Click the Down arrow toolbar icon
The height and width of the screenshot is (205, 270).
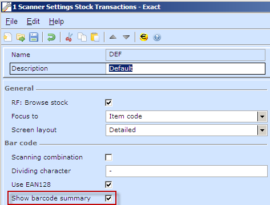click(126, 37)
